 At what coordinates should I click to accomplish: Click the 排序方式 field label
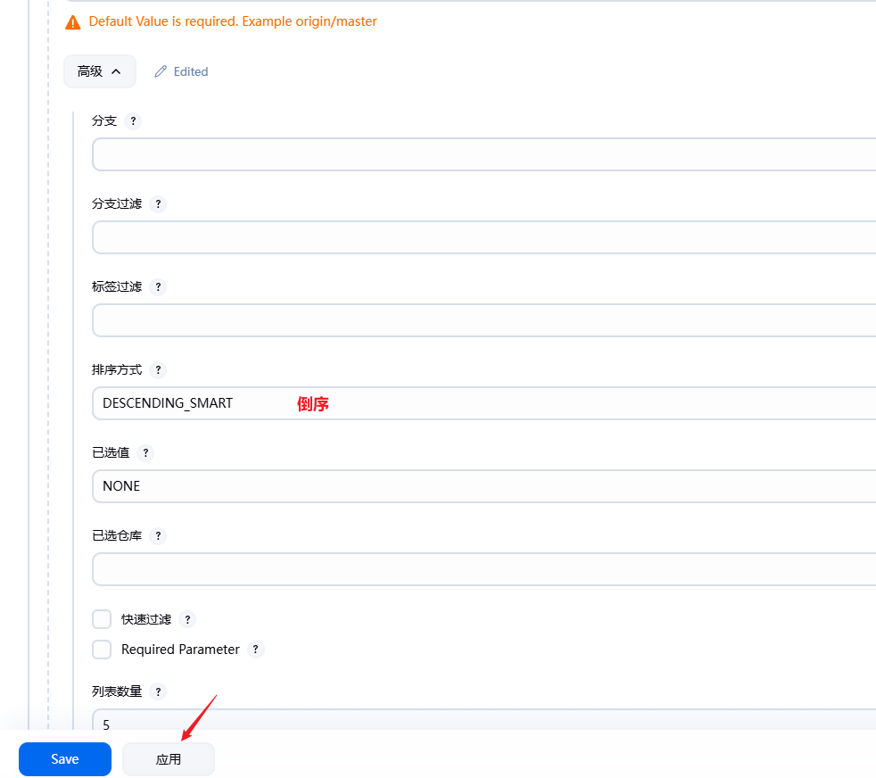pos(117,370)
